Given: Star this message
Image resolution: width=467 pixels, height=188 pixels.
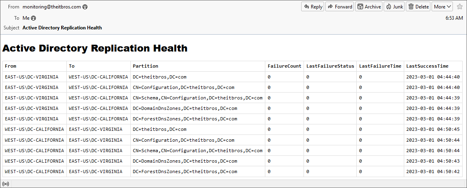Looking at the screenshot, I should pyautogui.click(x=459, y=7).
